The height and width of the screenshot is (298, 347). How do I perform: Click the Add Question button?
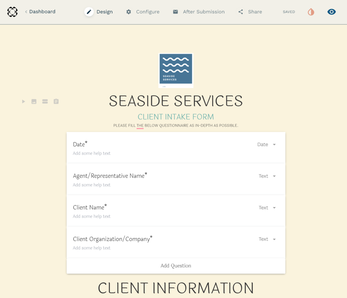pos(176,266)
